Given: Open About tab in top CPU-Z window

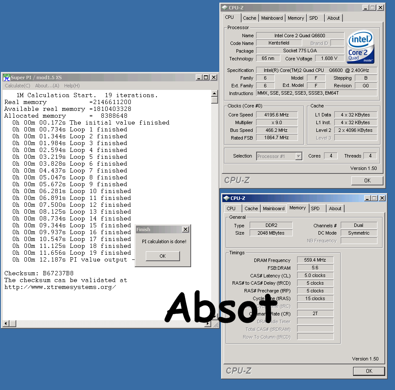Looking at the screenshot, I should coord(333,18).
